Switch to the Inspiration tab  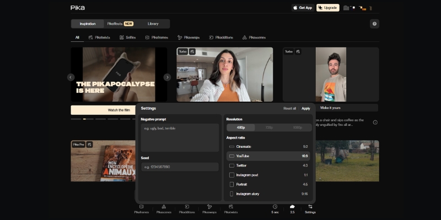coord(88,24)
